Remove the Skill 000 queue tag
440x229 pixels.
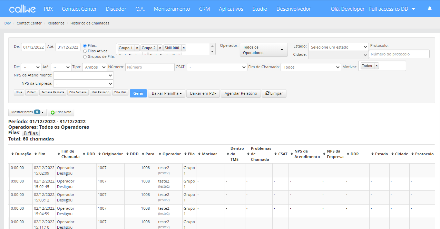[x=184, y=48]
